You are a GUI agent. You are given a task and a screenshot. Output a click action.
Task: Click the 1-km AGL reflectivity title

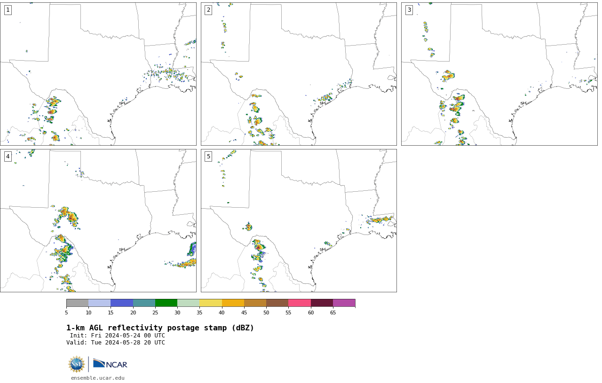[x=160, y=328]
